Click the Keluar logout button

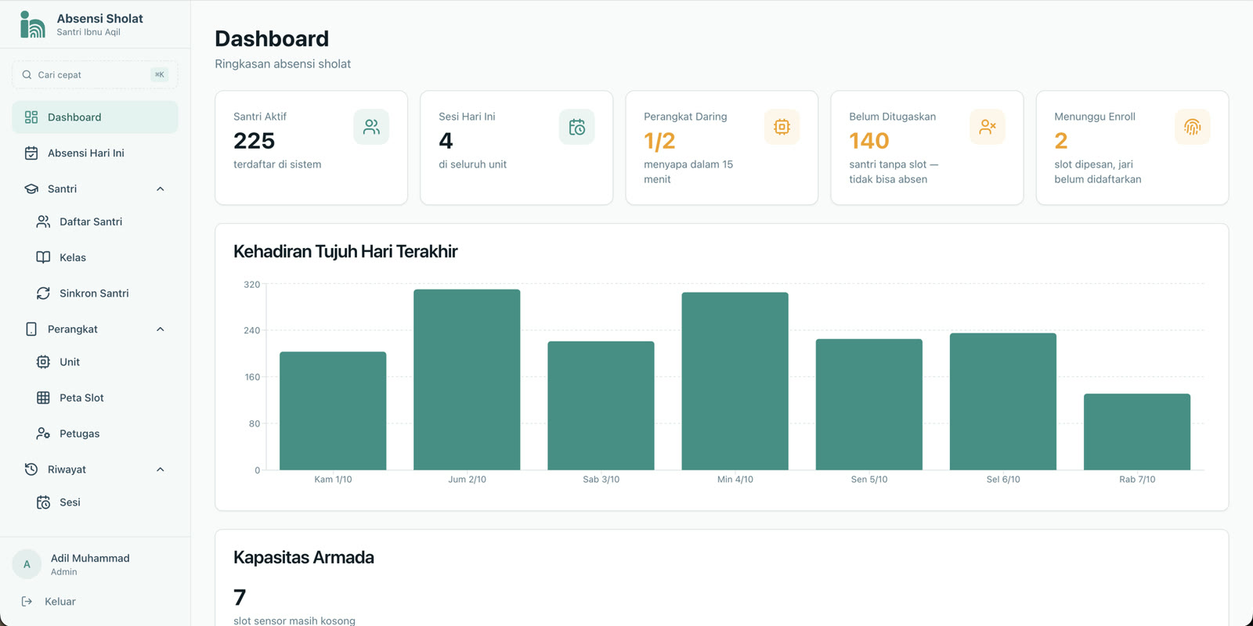[95, 602]
